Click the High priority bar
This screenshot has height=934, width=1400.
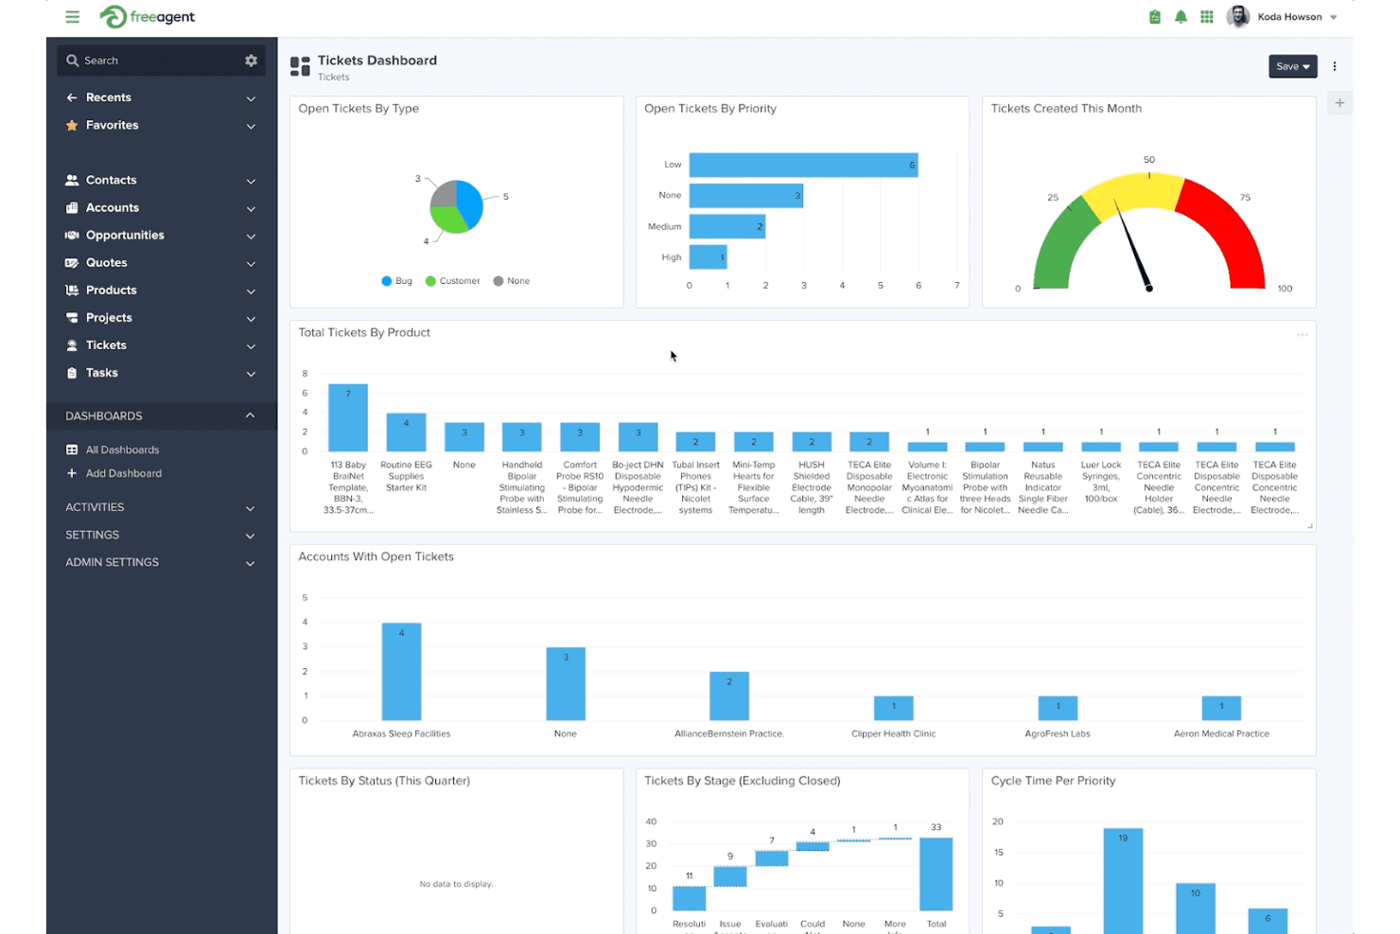coord(709,256)
